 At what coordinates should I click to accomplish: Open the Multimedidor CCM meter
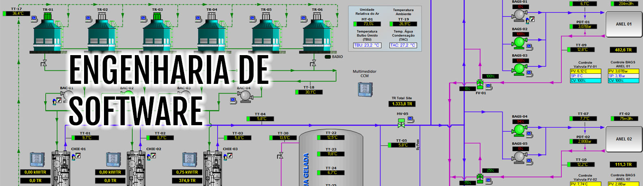365,89
